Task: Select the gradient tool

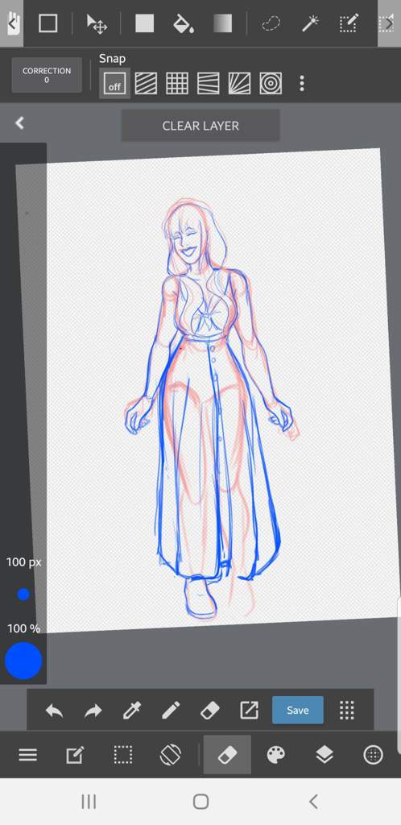Action: pos(223,23)
